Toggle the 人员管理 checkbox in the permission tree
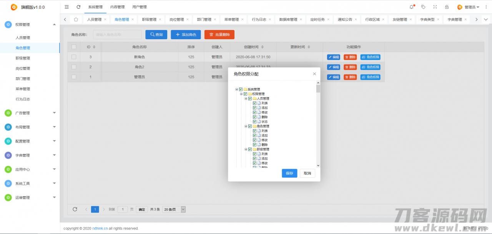The image size is (492, 234). click(x=250, y=99)
